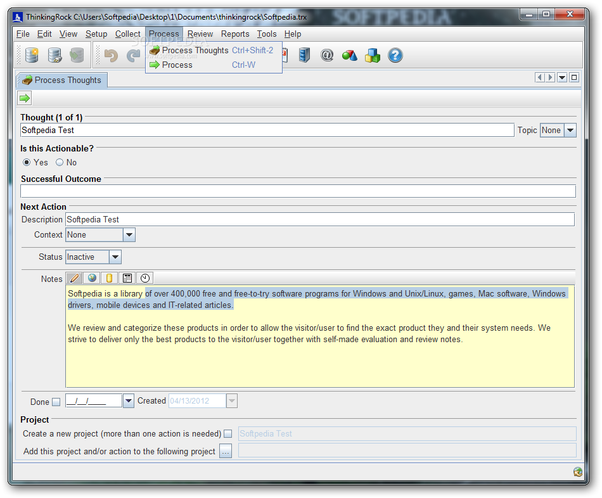Viewport: 602px width, 498px height.
Task: Click the ellipsis button to choose a project
Action: coord(226,451)
